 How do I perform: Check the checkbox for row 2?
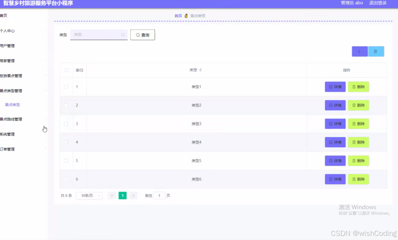(x=66, y=105)
